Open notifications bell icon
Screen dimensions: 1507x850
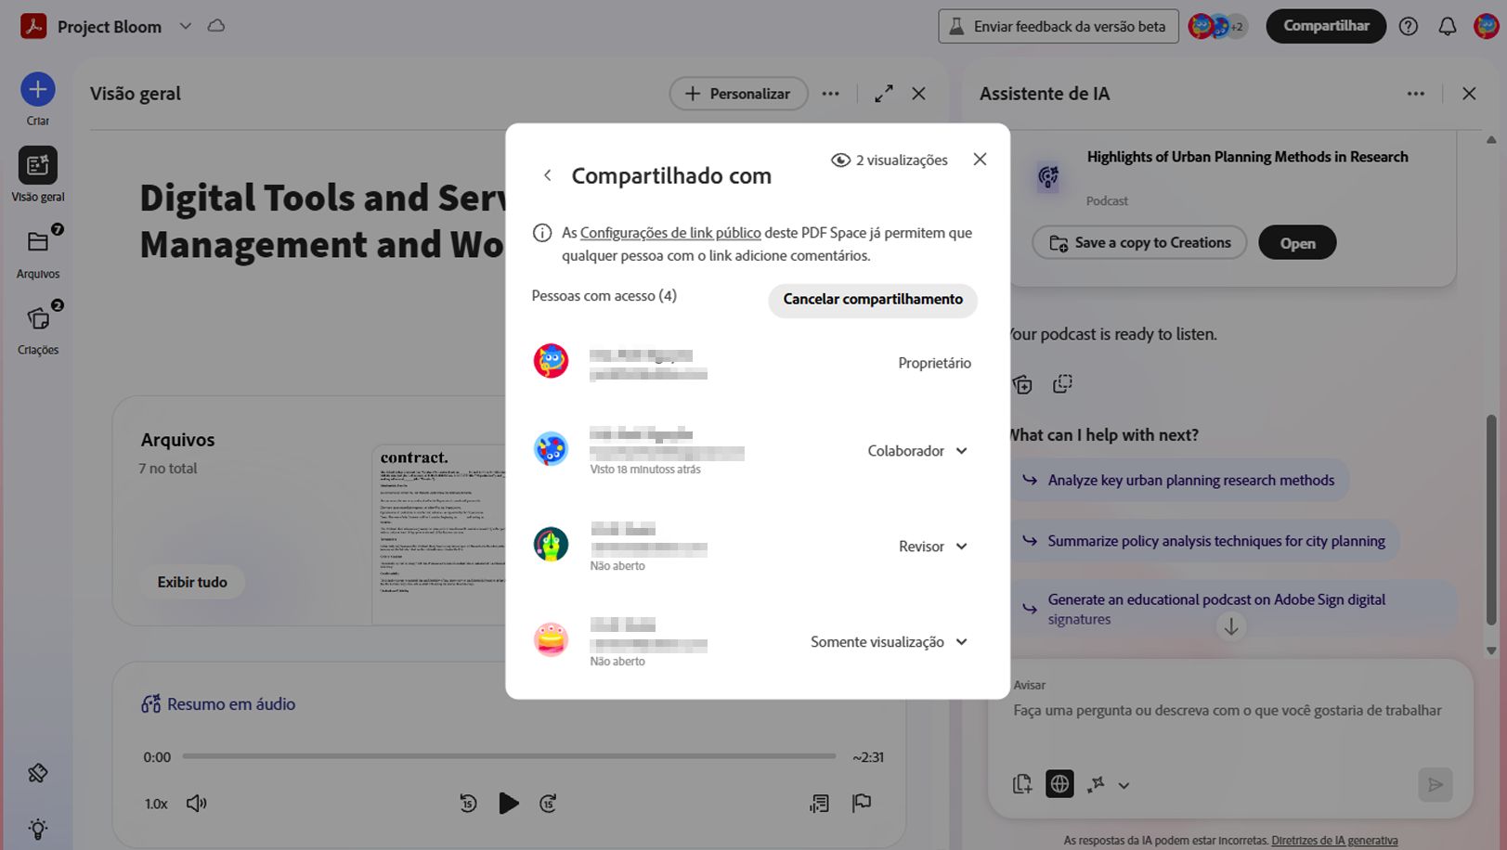click(x=1448, y=26)
